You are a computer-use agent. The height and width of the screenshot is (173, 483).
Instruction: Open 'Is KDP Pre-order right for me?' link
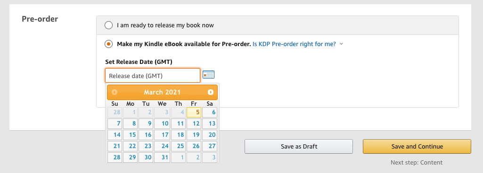pos(294,44)
